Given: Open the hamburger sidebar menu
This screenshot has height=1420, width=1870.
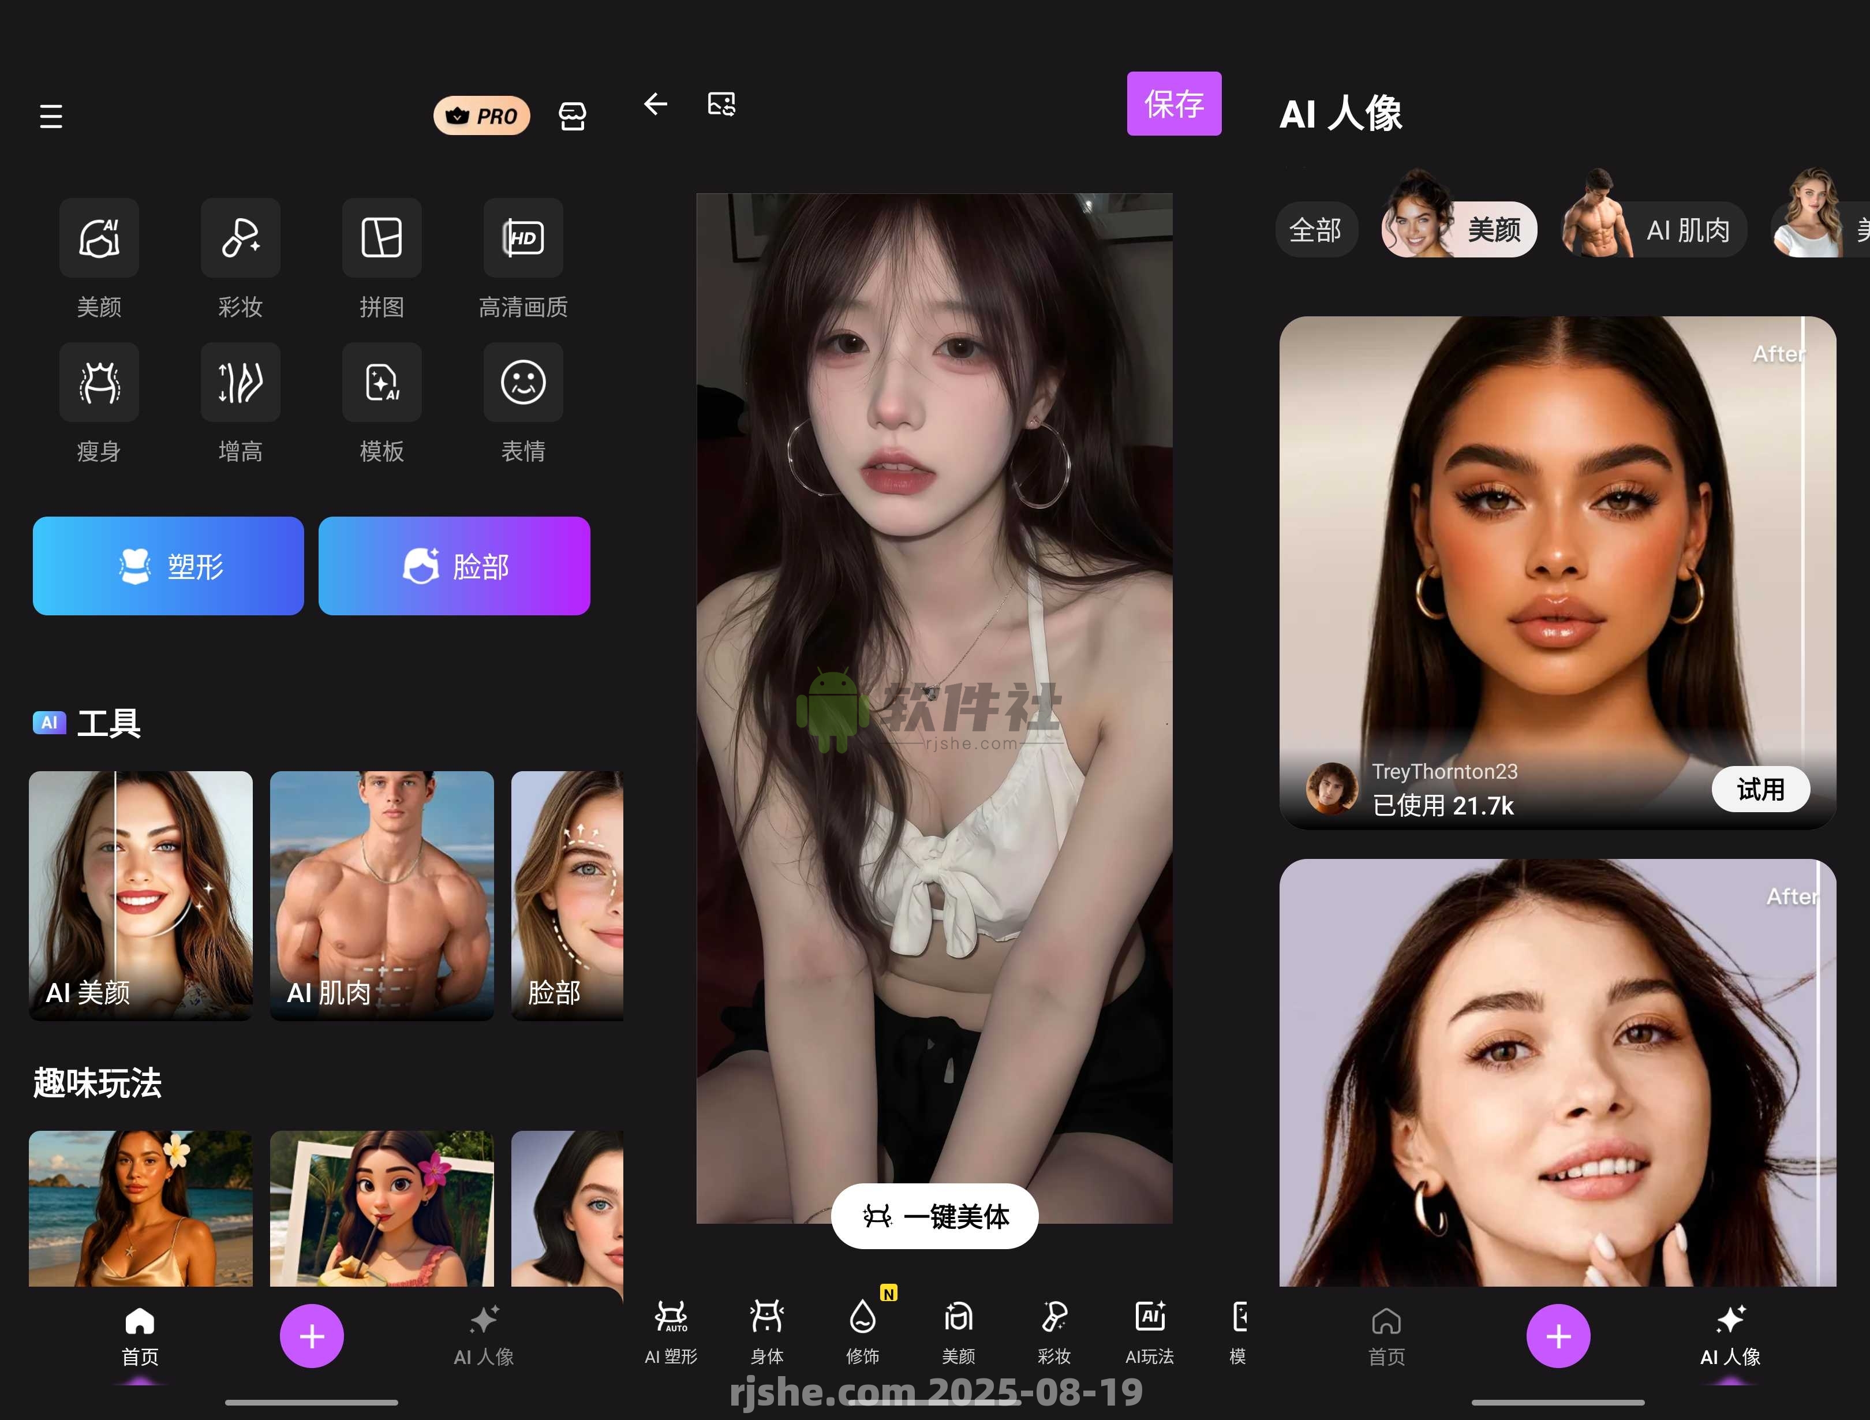Looking at the screenshot, I should click(x=50, y=116).
